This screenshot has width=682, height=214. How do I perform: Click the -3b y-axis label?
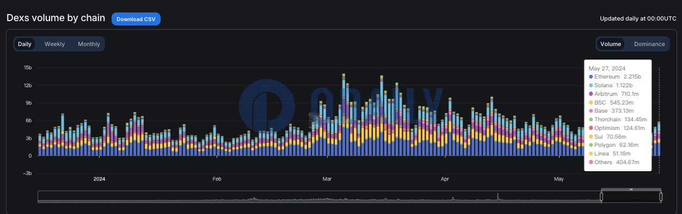pyautogui.click(x=27, y=173)
